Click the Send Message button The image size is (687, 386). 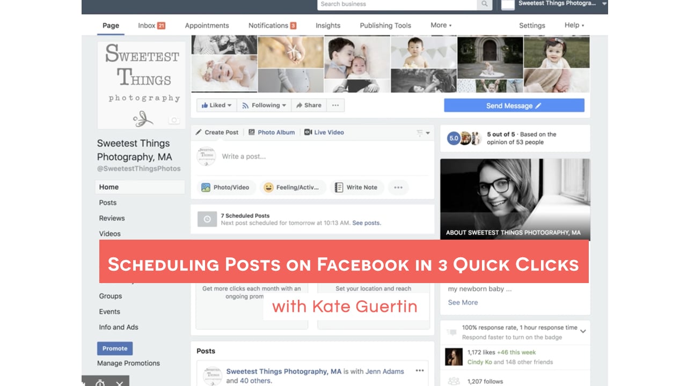(514, 106)
